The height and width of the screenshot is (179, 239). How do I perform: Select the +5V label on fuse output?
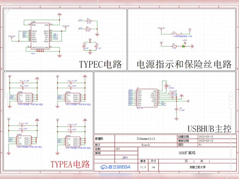[190, 29]
